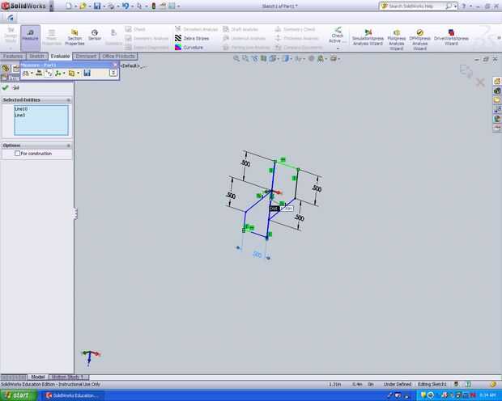Screen dimensions: 502x401
Task: Click the units/precision icon in Measure dialog
Action: pos(39,73)
